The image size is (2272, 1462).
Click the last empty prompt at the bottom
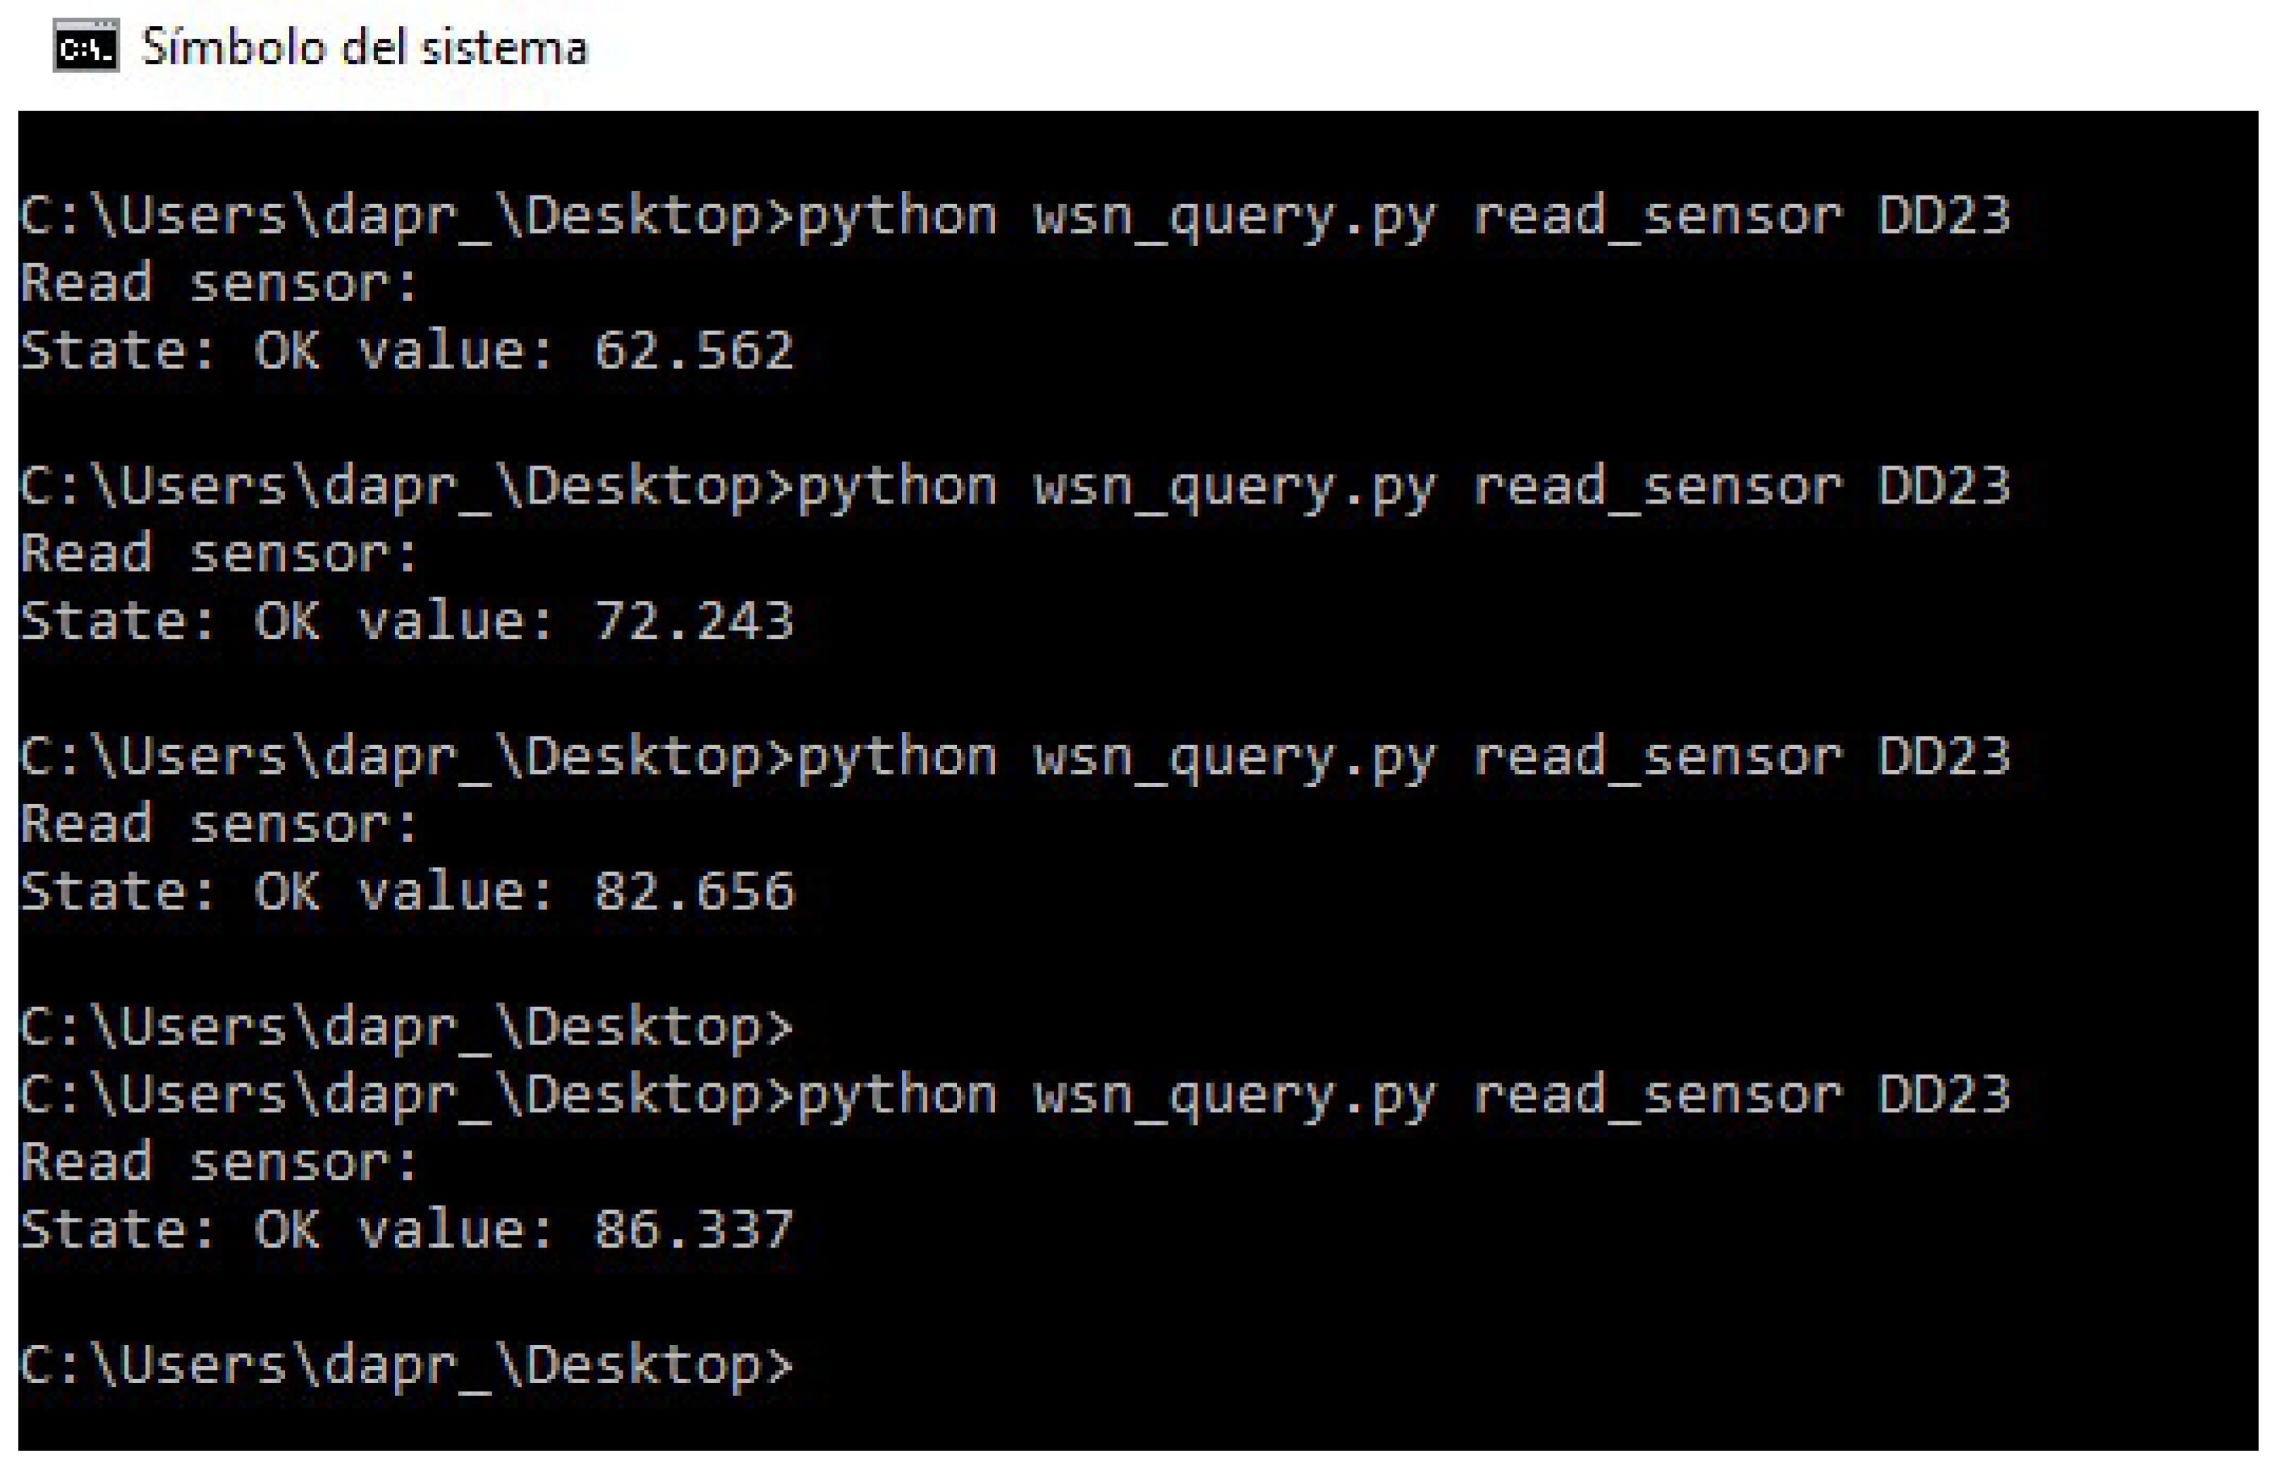[x=406, y=1364]
